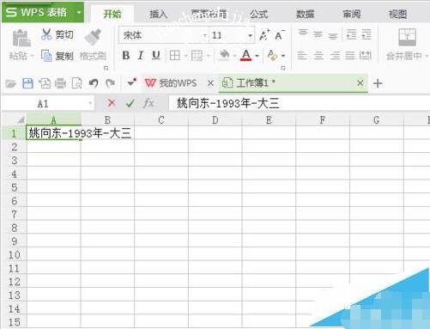
Task: Open the font size dropdown
Action: click(x=250, y=36)
